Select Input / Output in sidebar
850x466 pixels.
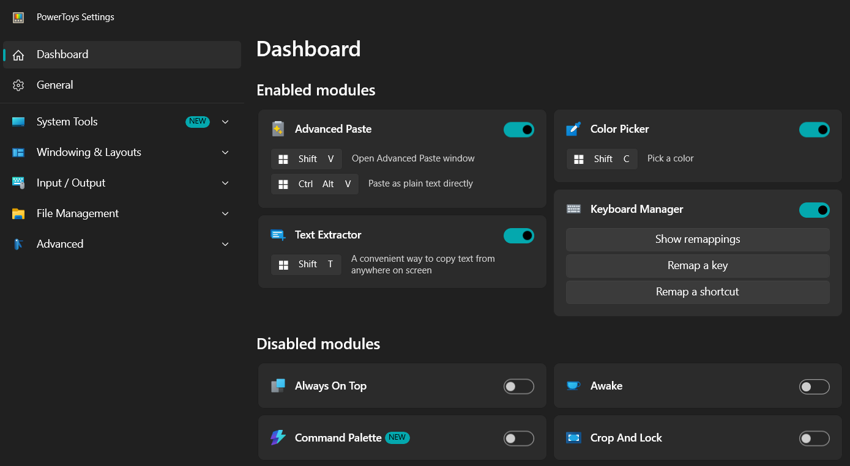[x=122, y=183]
